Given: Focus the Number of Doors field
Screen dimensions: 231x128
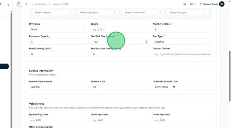Looking at the screenshot, I should tap(182, 30).
